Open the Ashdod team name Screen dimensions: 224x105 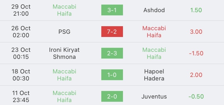click(x=154, y=10)
